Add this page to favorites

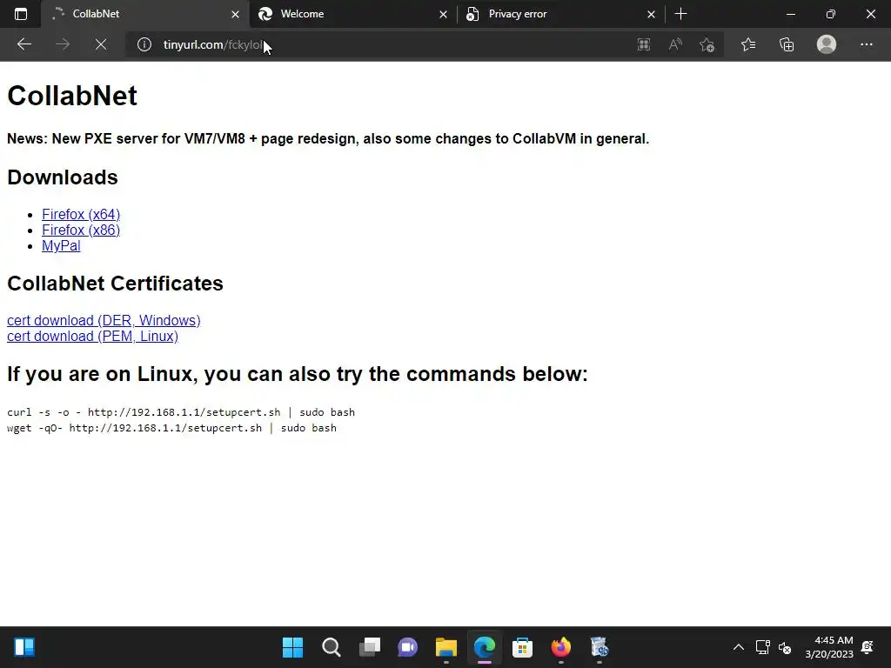tap(707, 44)
